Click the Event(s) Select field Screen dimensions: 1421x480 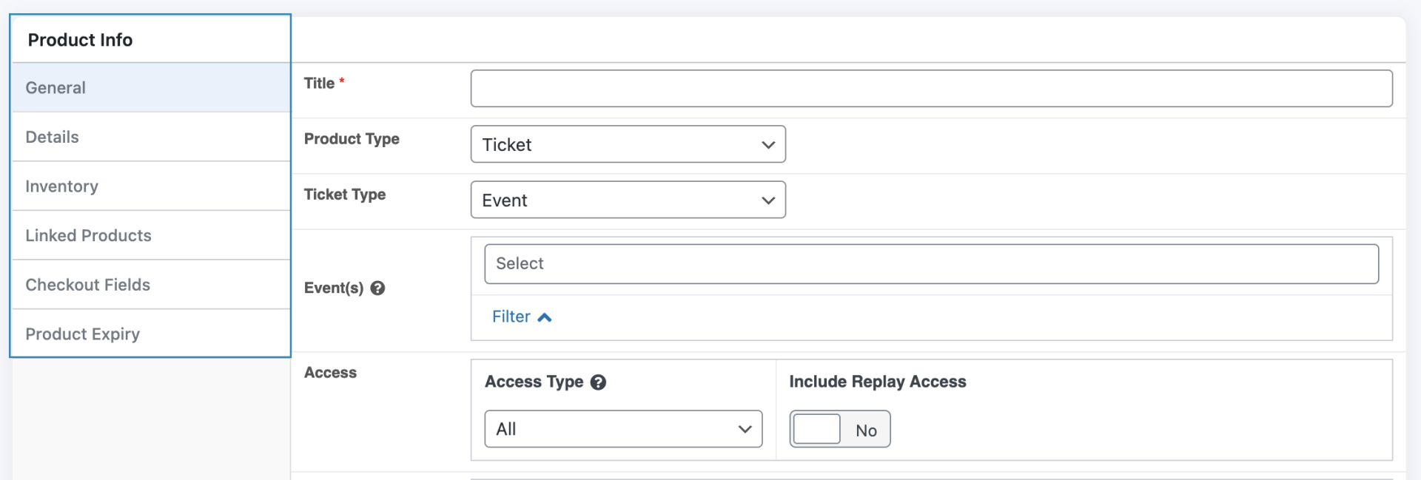[x=931, y=264]
